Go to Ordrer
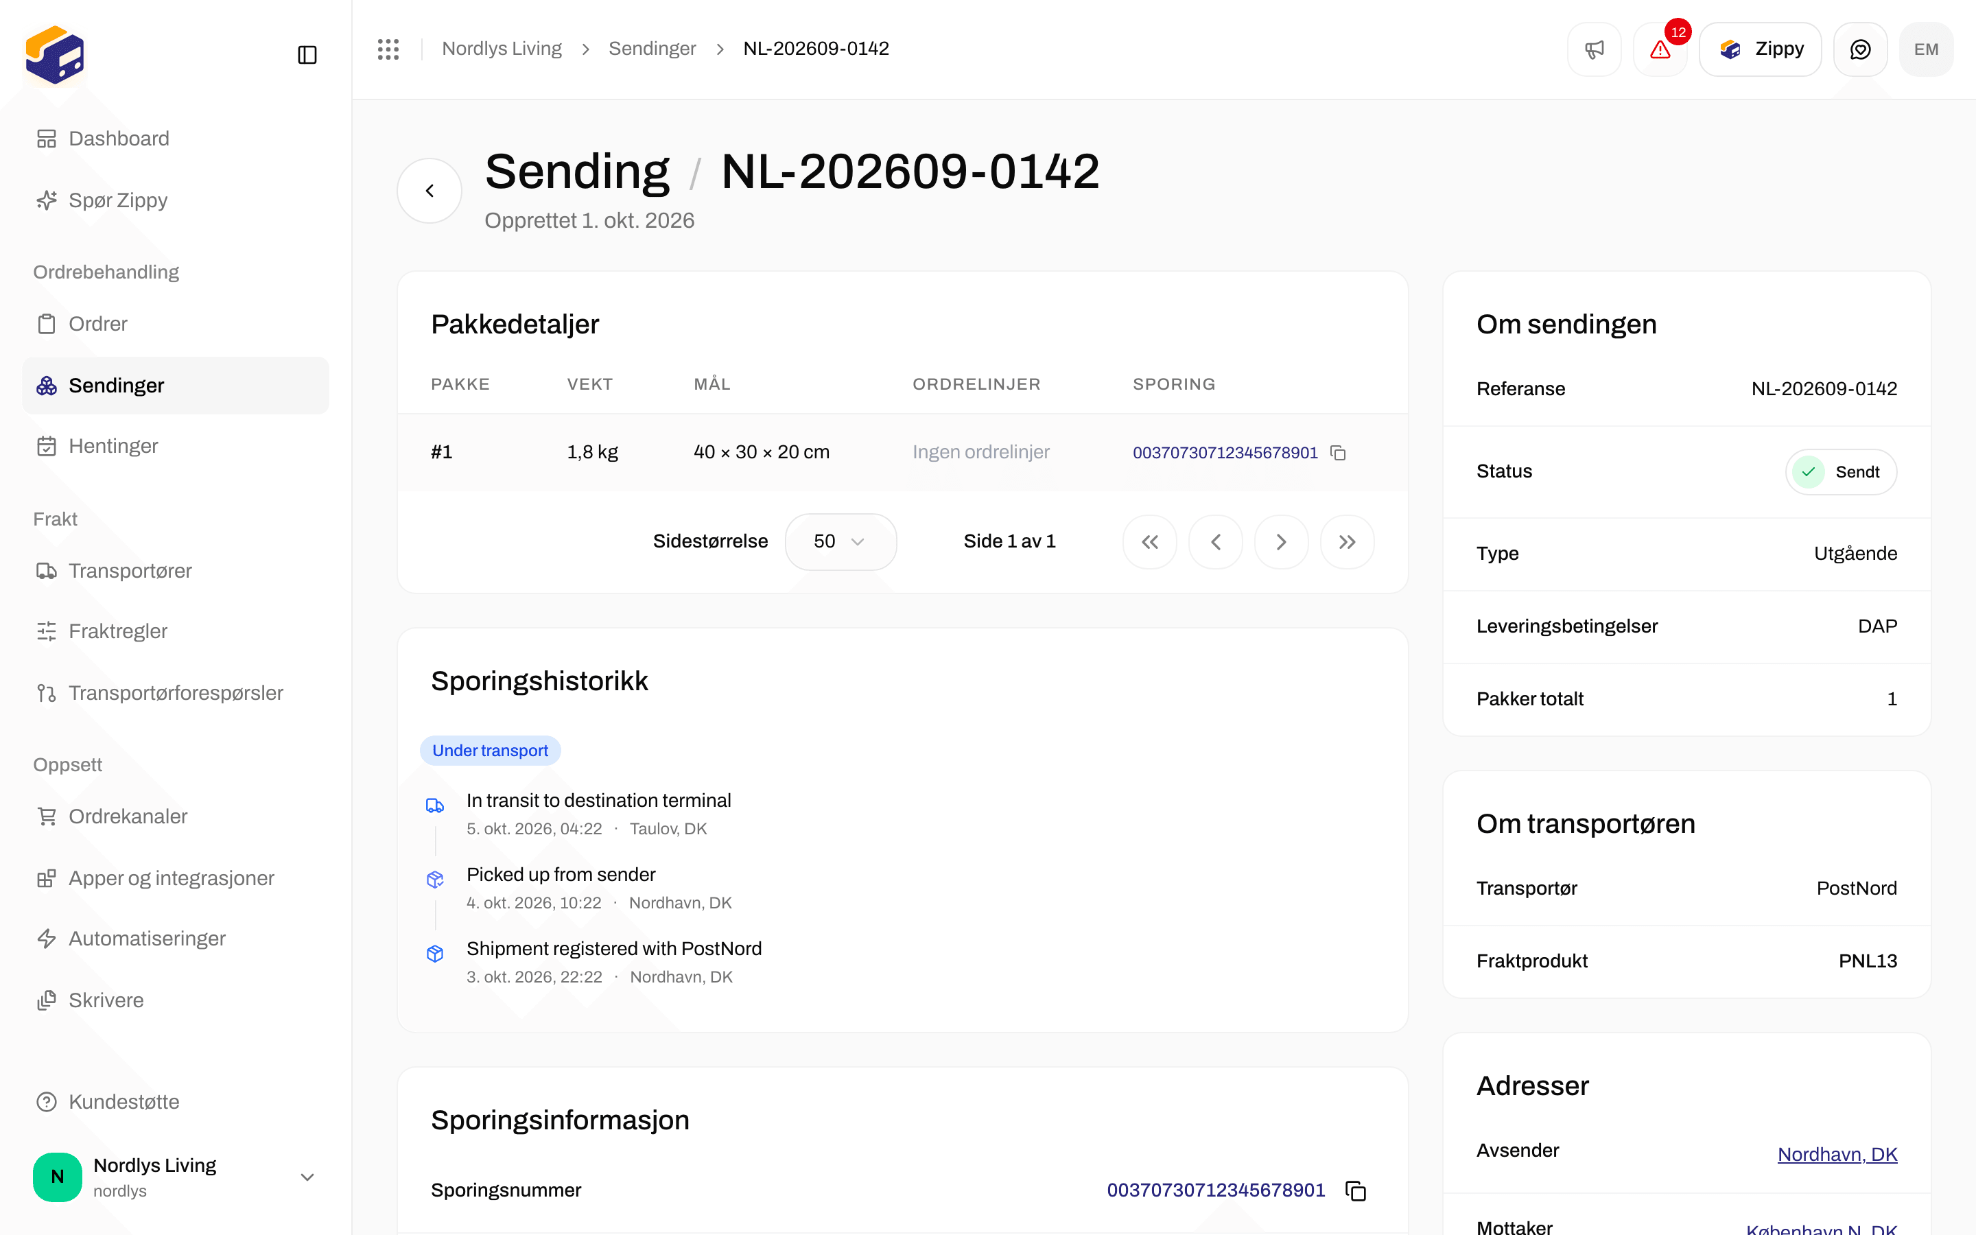The image size is (1976, 1235). coord(176,323)
